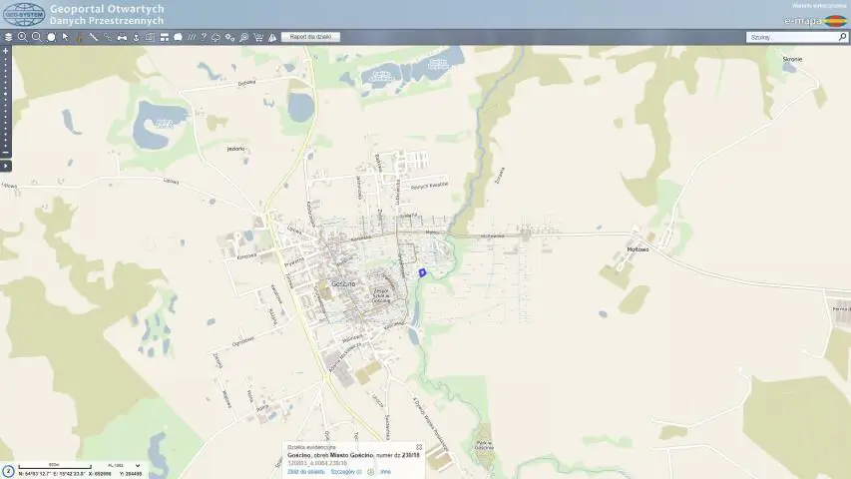Click the plus button on zoom slider
The height and width of the screenshot is (479, 851).
(5, 50)
